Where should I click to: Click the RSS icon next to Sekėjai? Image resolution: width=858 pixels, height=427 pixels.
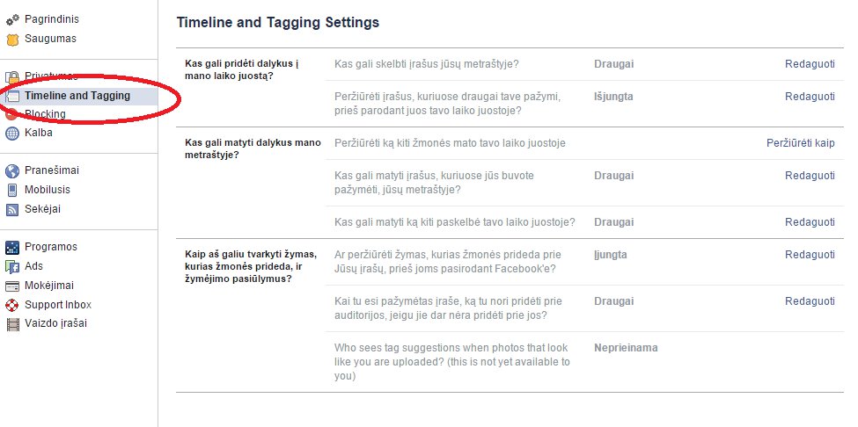pos(12,209)
